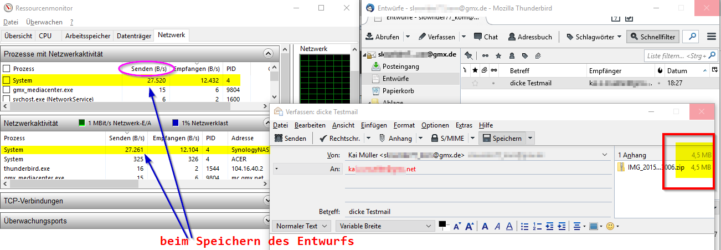Click Senden button in compose window
The height and width of the screenshot is (250, 721).
tap(291, 138)
